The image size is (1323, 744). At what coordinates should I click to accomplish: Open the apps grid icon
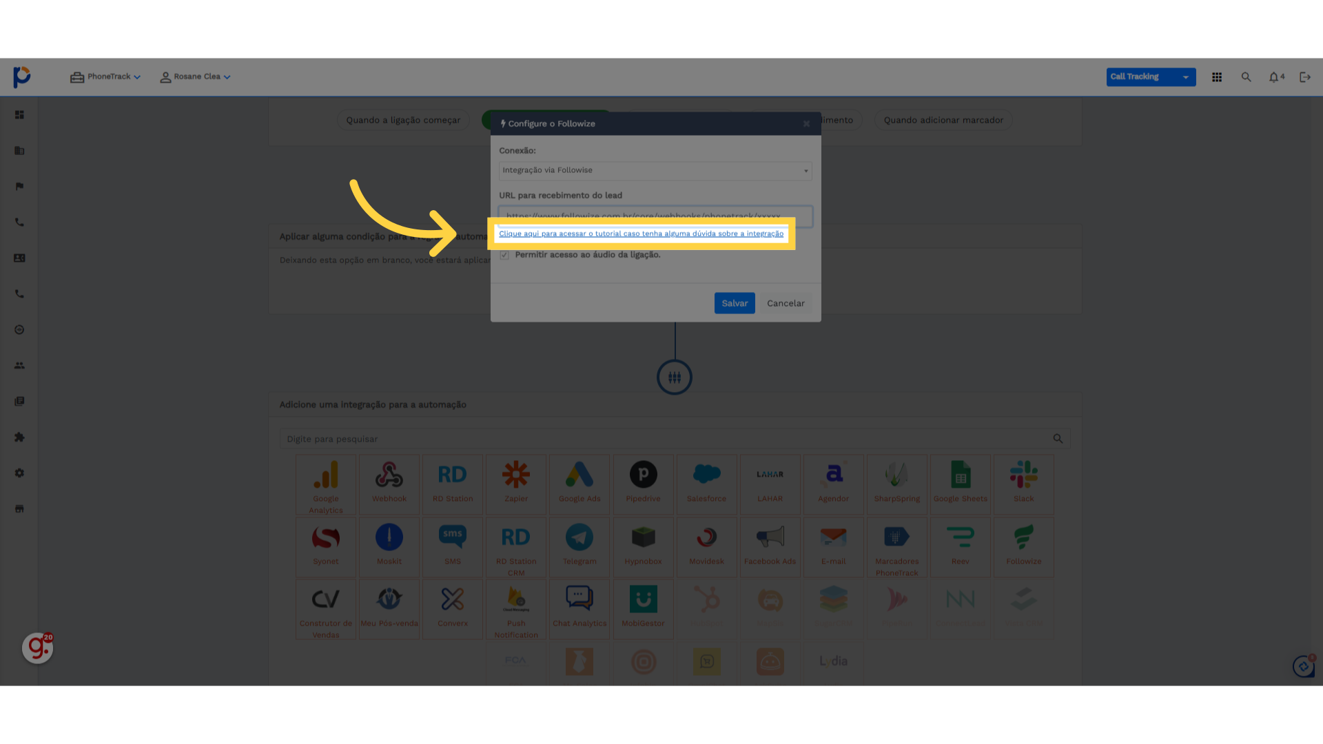coord(1217,77)
